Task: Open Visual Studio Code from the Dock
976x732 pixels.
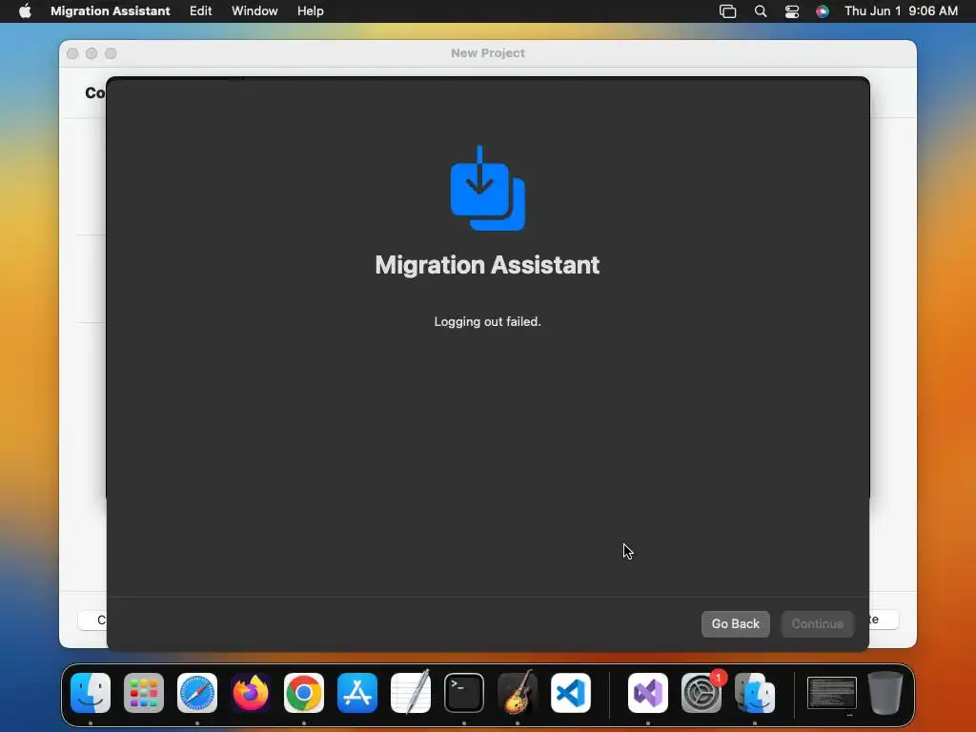Action: tap(571, 693)
